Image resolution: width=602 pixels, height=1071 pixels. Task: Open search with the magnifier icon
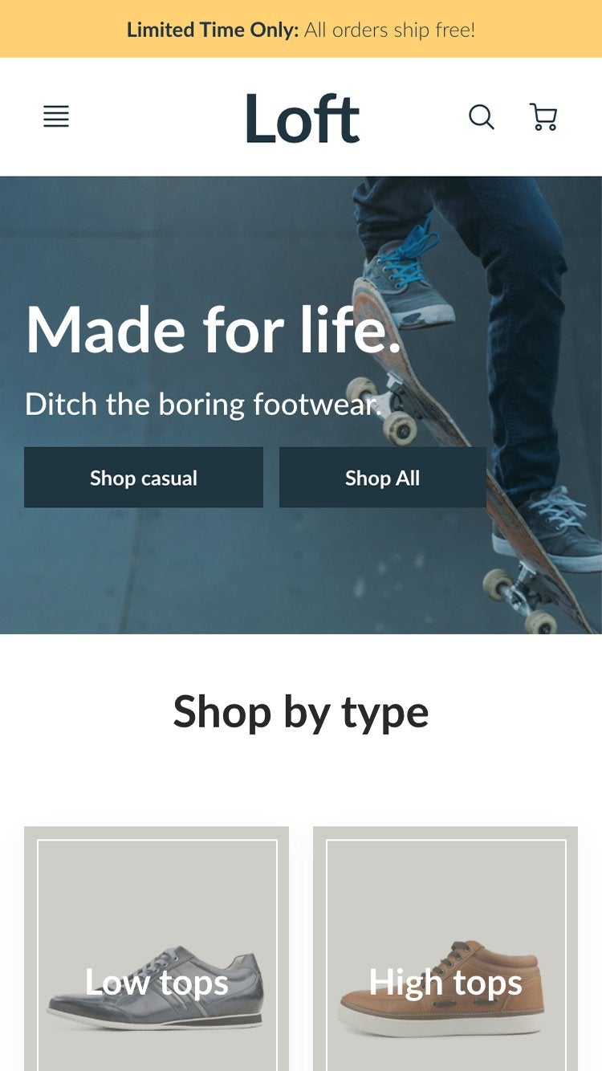[482, 117]
